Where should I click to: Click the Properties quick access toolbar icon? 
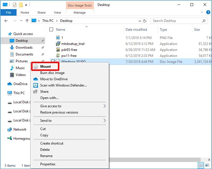click(15, 5)
